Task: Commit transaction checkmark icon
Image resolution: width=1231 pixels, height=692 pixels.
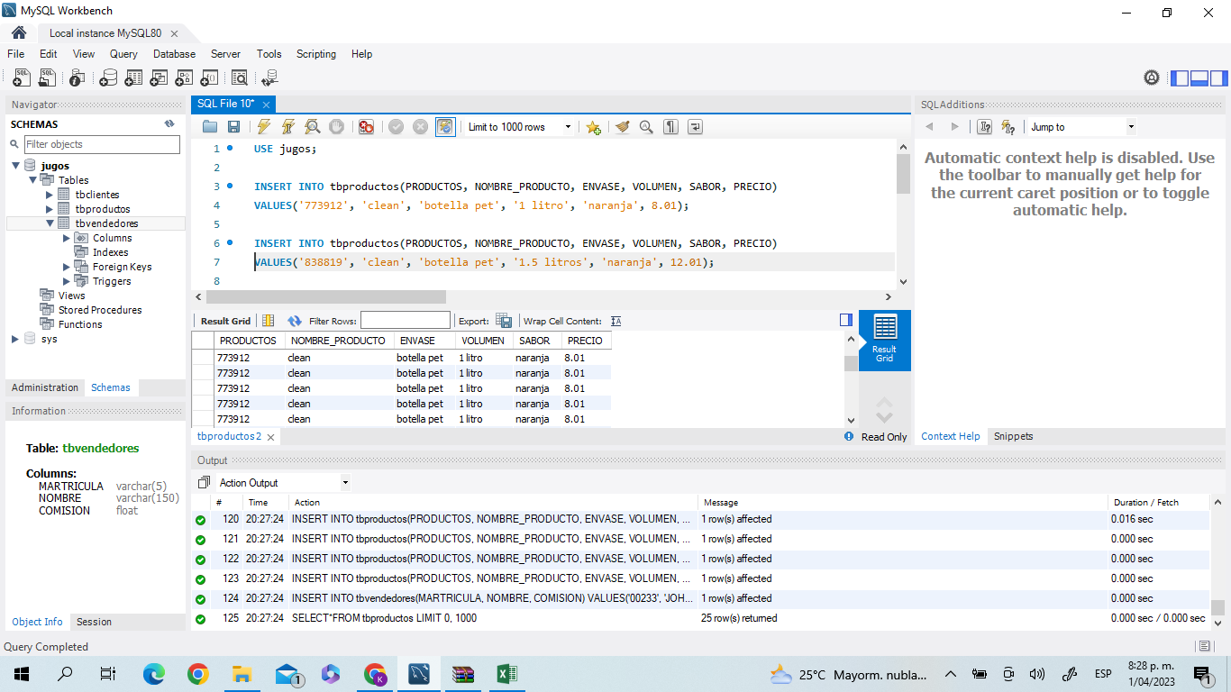Action: pyautogui.click(x=396, y=127)
